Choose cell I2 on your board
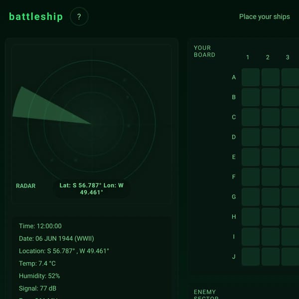The image size is (299, 299). 271,237
